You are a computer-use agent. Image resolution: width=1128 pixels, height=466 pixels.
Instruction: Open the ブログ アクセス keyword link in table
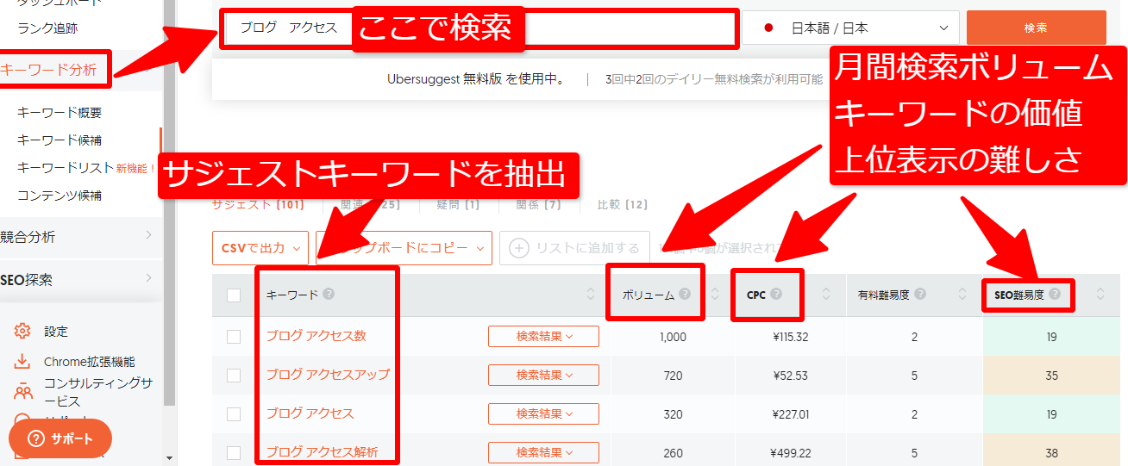point(310,413)
